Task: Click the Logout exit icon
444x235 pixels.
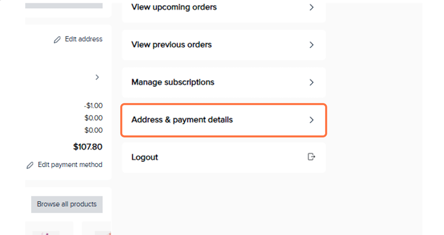Action: (x=311, y=157)
